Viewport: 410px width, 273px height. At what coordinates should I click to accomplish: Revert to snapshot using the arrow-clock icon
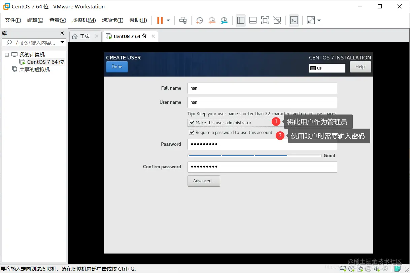click(x=212, y=20)
